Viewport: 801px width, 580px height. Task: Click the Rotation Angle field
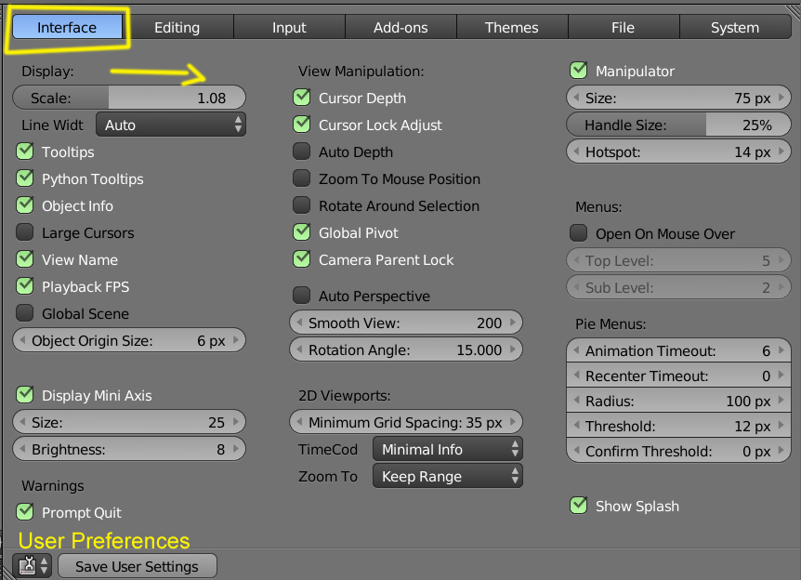pyautogui.click(x=405, y=350)
